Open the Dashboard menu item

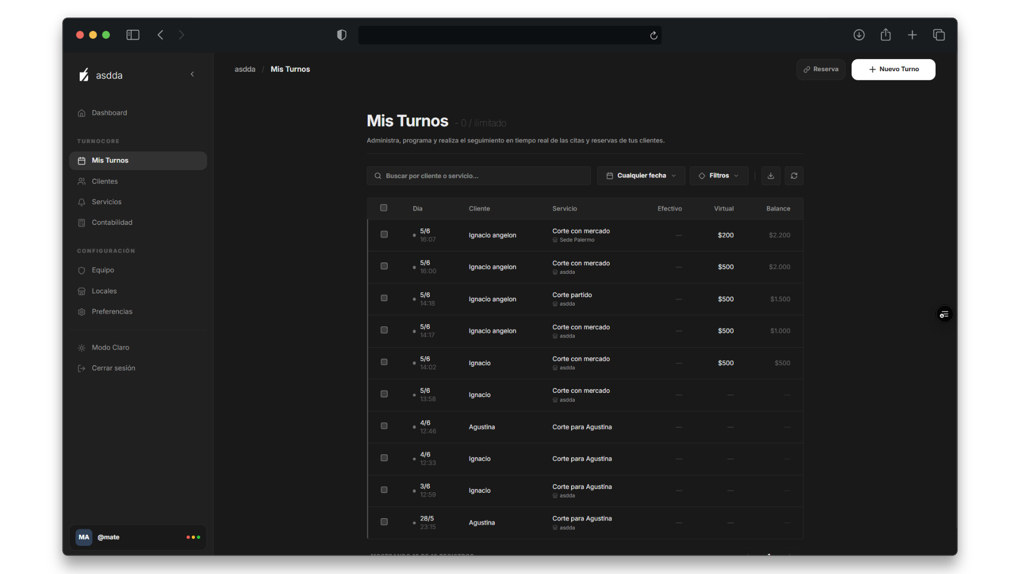138,113
